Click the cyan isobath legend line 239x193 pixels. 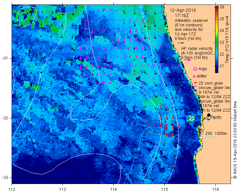(x=210, y=137)
